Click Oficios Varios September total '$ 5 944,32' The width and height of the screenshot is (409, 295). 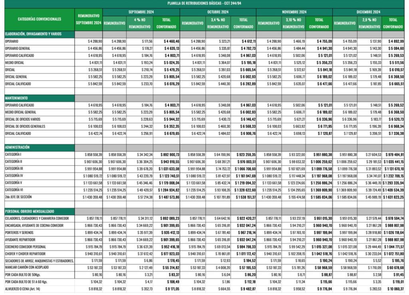pos(172,119)
